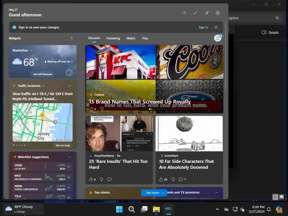Viewport: 288px width, 216px height.
Task: Switch to the Discover tab
Action: [x=94, y=38]
